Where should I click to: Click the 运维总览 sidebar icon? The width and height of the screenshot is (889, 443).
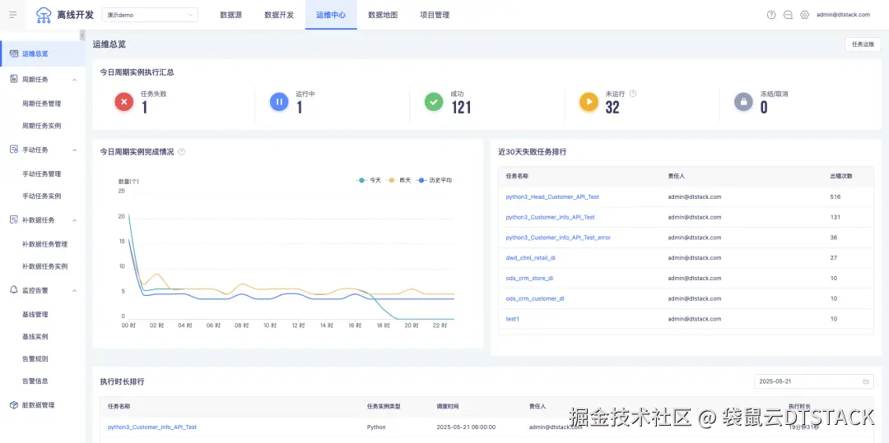click(x=14, y=53)
